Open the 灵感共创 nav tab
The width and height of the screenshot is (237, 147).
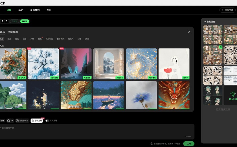[35, 10]
